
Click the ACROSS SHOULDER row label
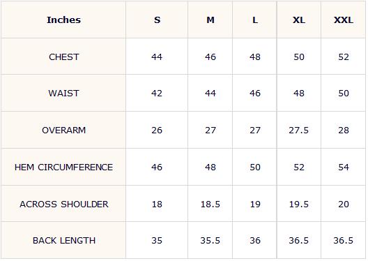coord(64,204)
